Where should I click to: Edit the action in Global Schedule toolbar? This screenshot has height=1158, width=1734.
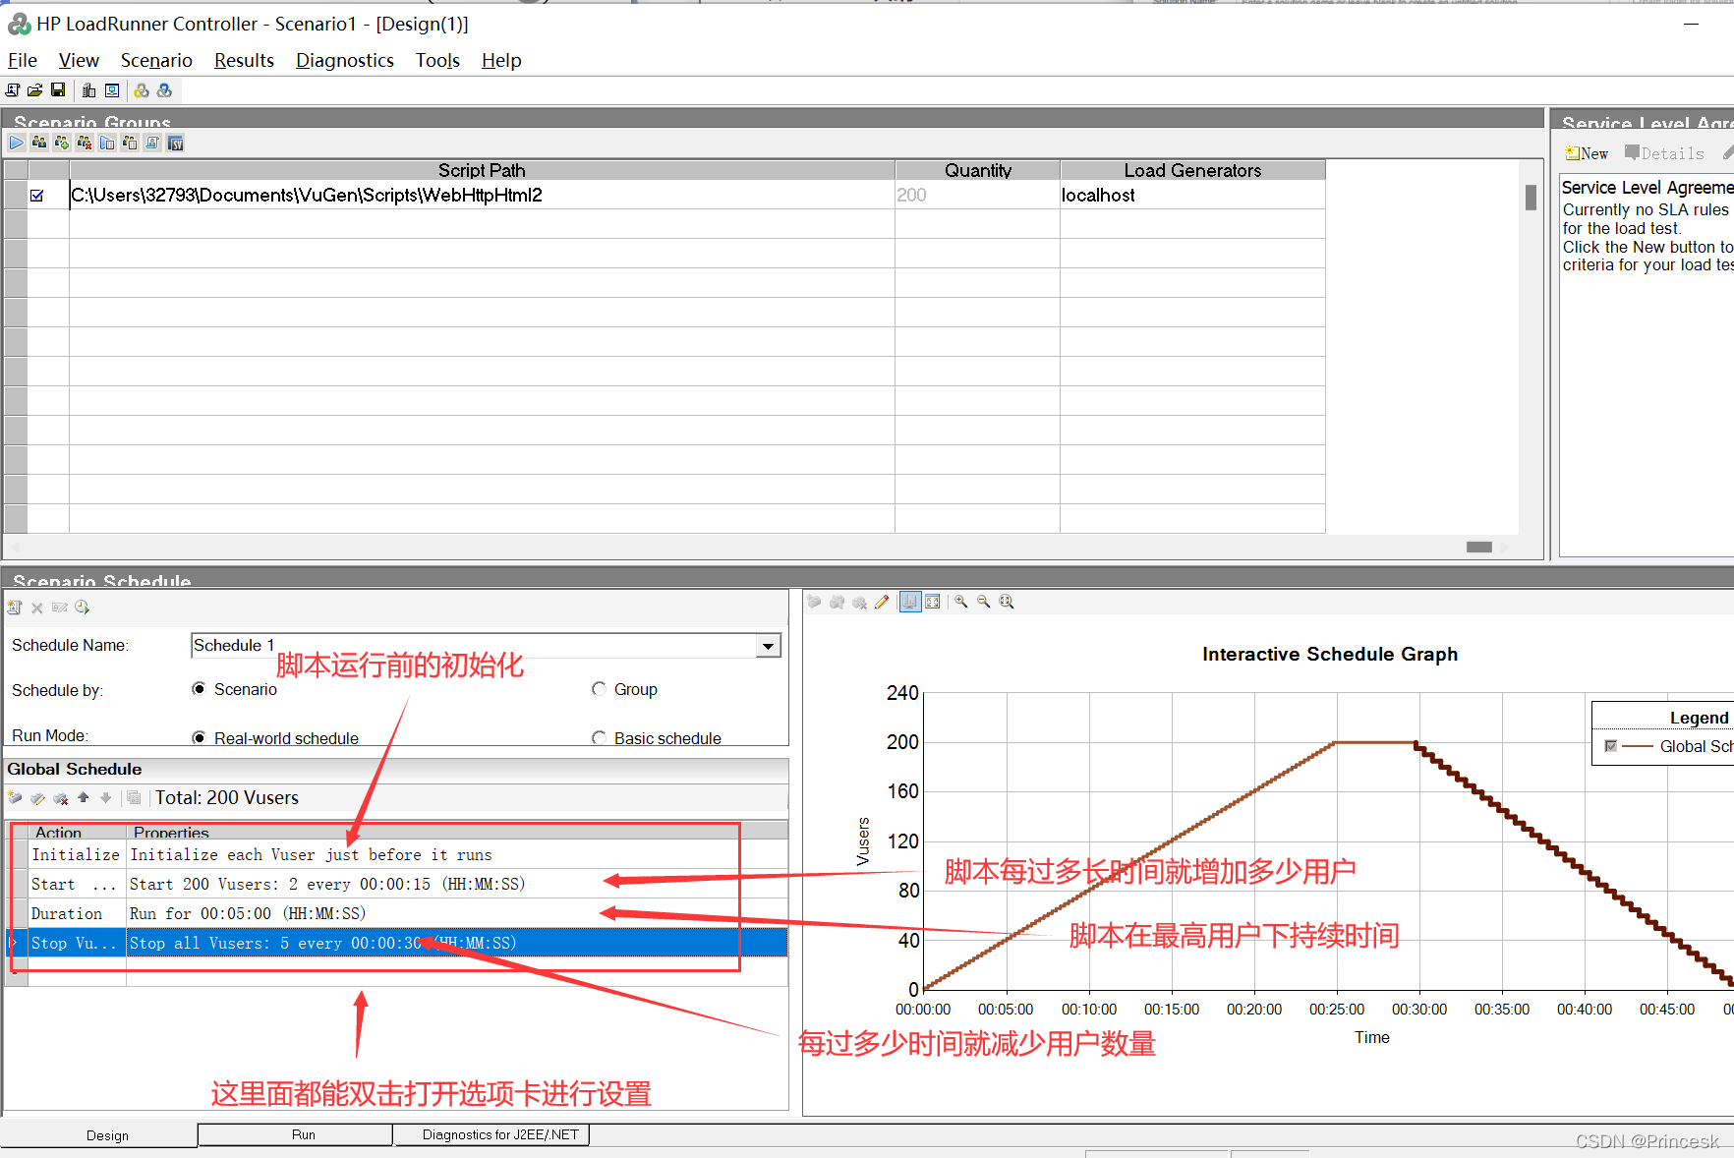(37, 797)
